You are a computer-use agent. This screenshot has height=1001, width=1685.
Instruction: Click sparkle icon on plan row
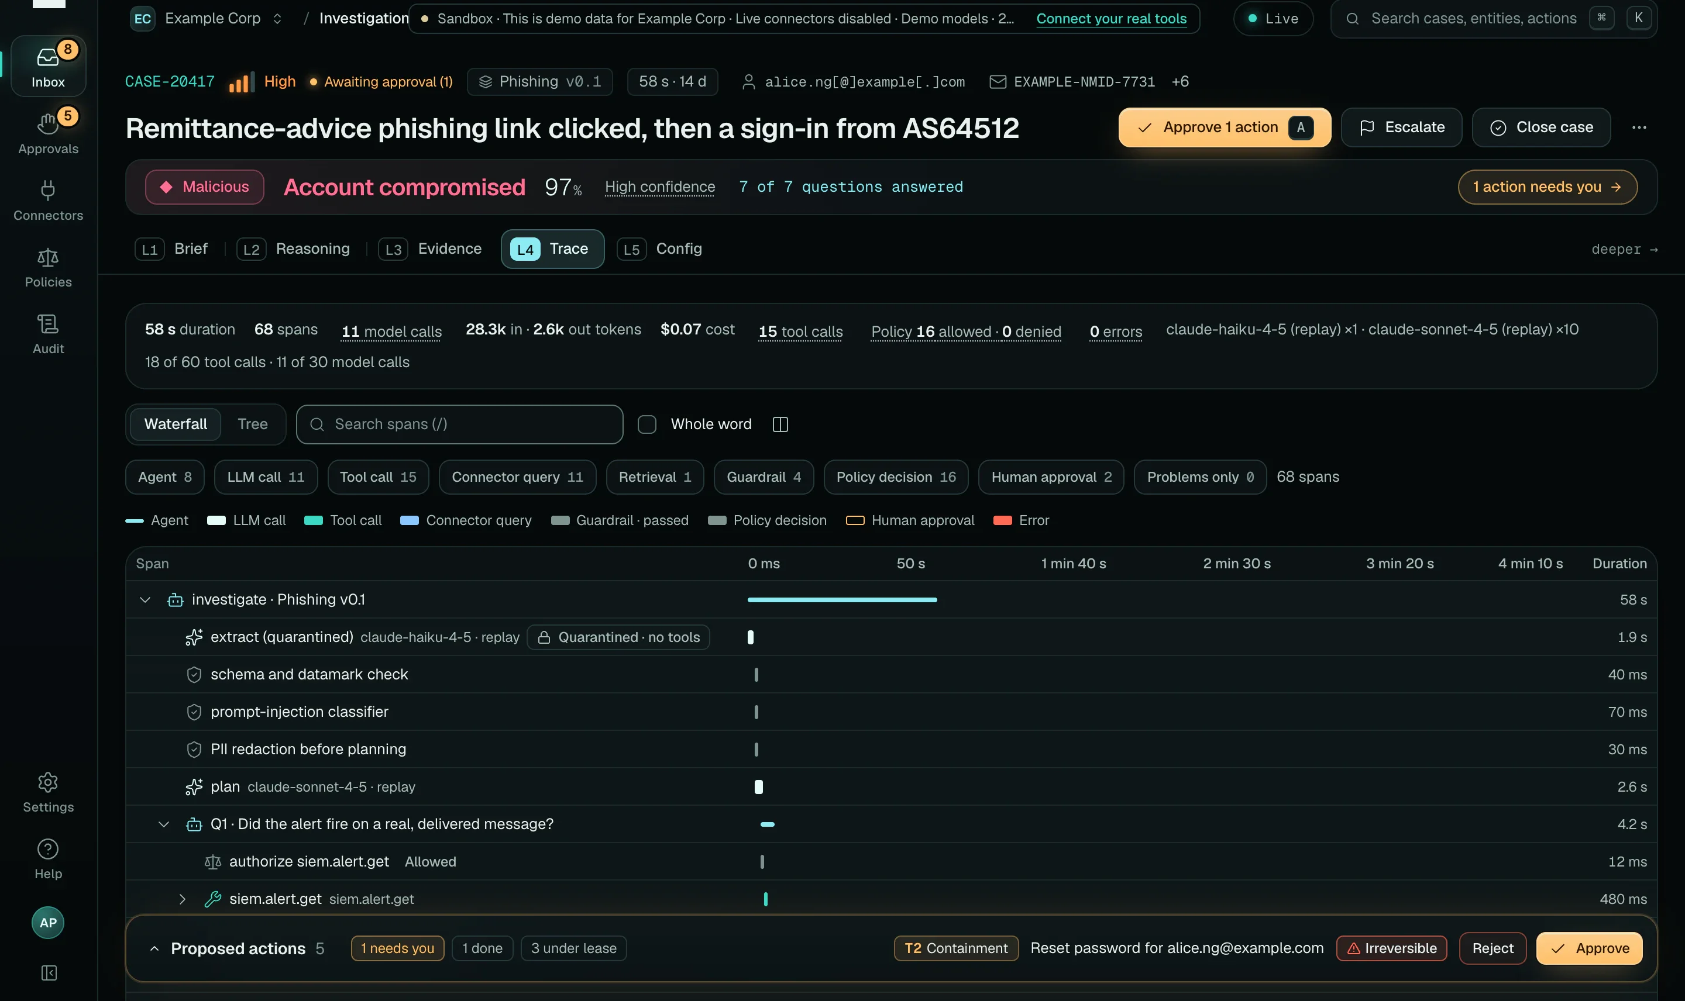coord(194,786)
